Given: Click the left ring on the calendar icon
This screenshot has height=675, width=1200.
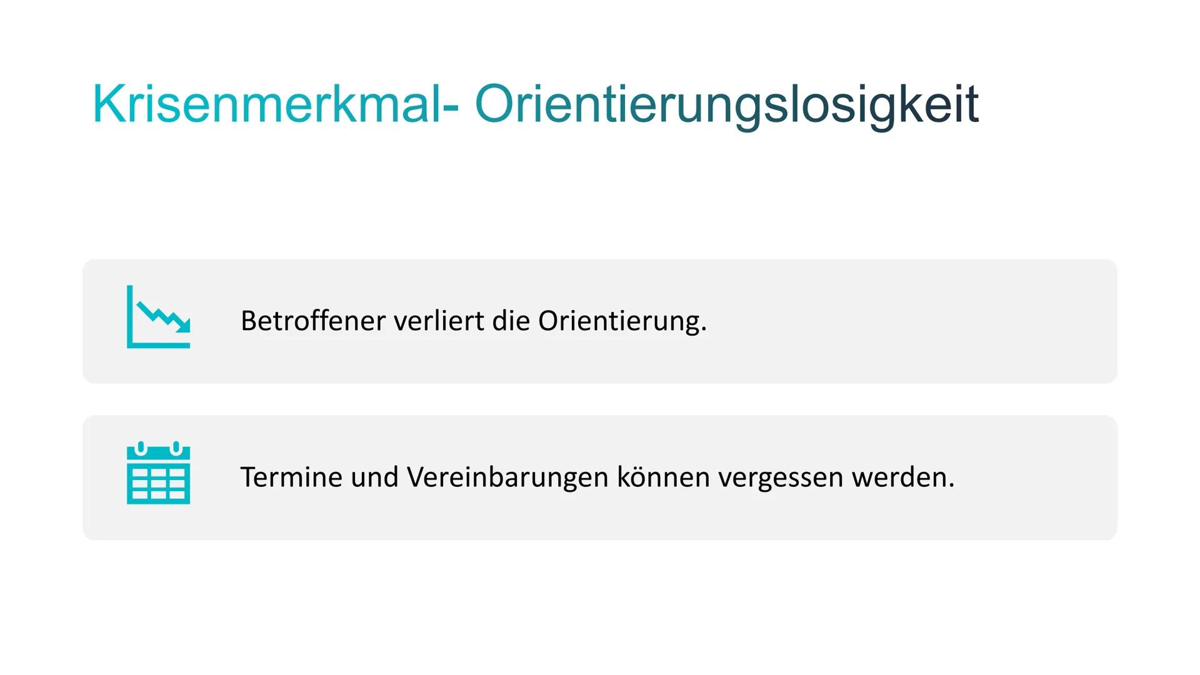Looking at the screenshot, I should click(141, 447).
